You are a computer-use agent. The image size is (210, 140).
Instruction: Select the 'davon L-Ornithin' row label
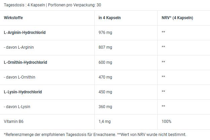pos(20,77)
